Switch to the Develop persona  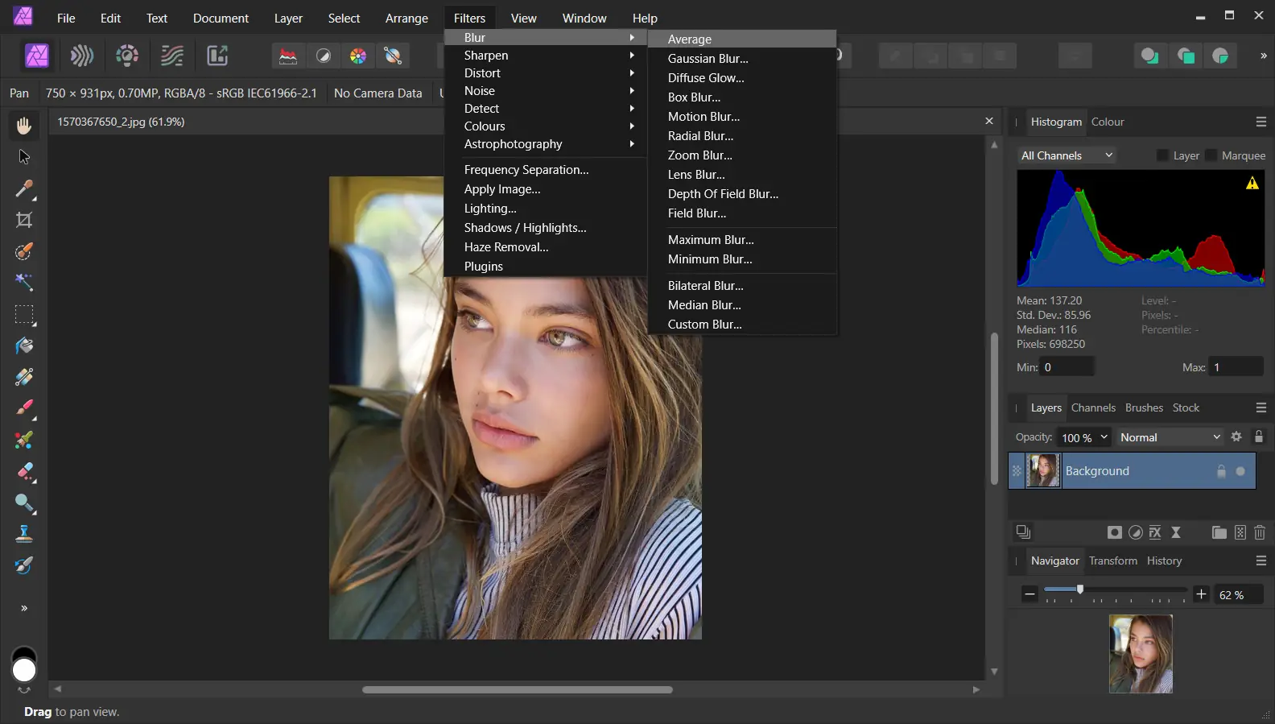[x=127, y=56]
